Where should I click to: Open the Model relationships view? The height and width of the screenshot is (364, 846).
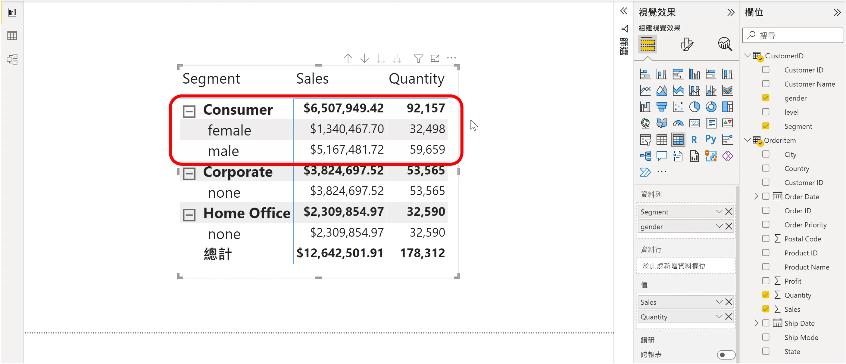click(12, 59)
